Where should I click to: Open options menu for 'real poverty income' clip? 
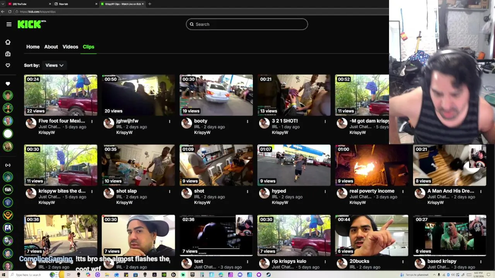coord(403,191)
